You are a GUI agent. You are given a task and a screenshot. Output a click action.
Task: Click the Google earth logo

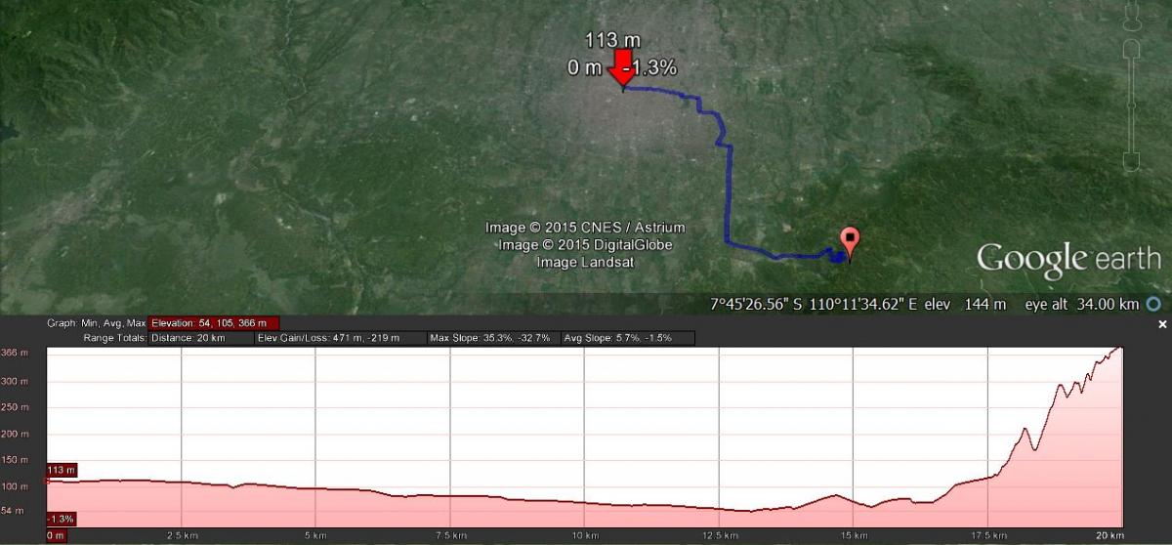pos(1068,258)
